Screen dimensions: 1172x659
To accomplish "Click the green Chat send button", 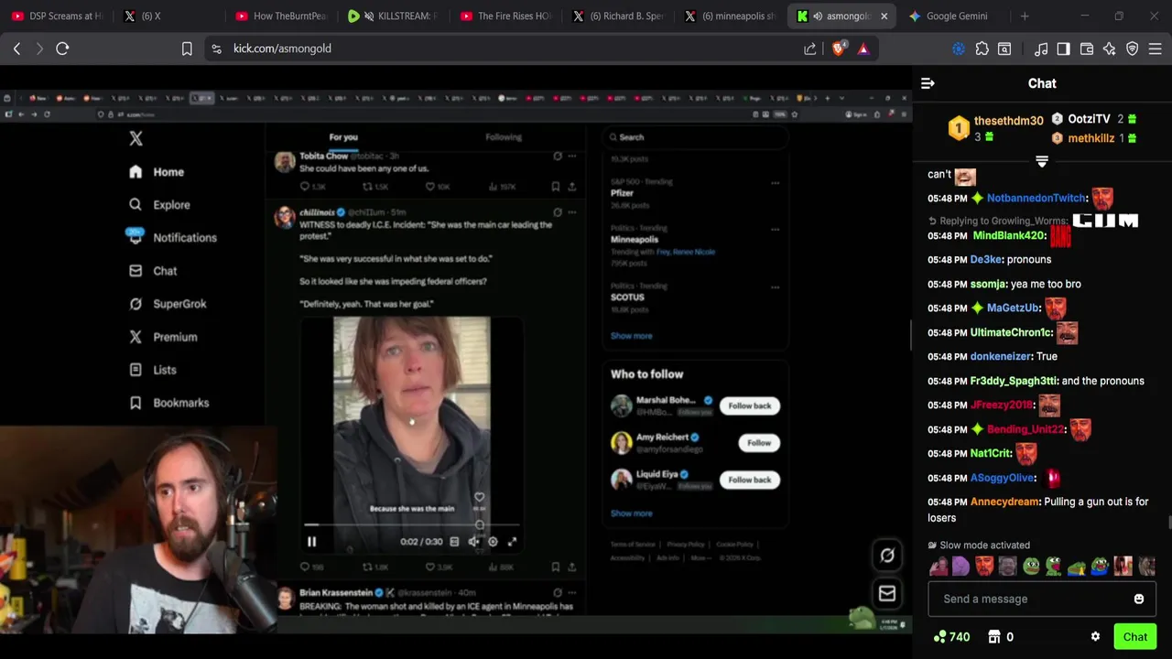I will 1135,636.
